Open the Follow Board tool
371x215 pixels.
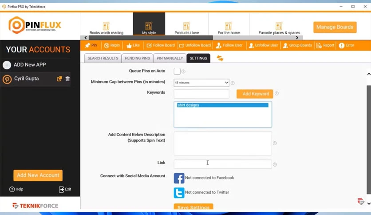149,45
